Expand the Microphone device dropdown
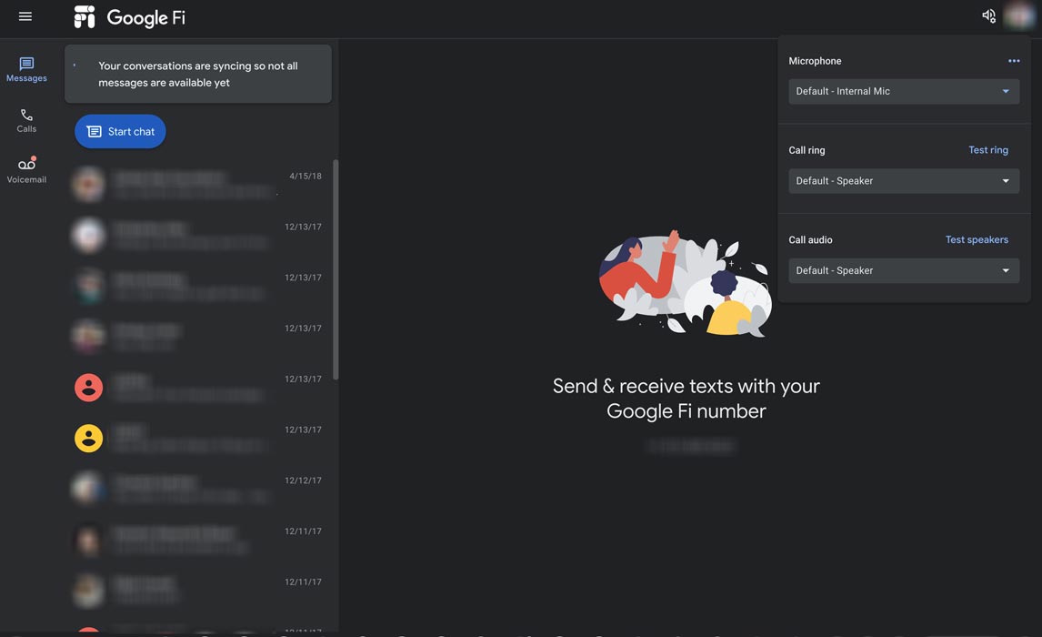The height and width of the screenshot is (637, 1042). tap(904, 91)
